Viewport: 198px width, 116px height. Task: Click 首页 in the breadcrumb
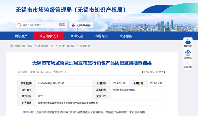(30, 46)
